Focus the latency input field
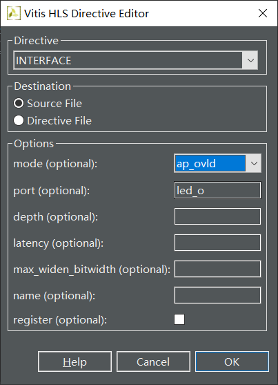Image resolution: width=278 pixels, height=385 pixels. point(217,243)
